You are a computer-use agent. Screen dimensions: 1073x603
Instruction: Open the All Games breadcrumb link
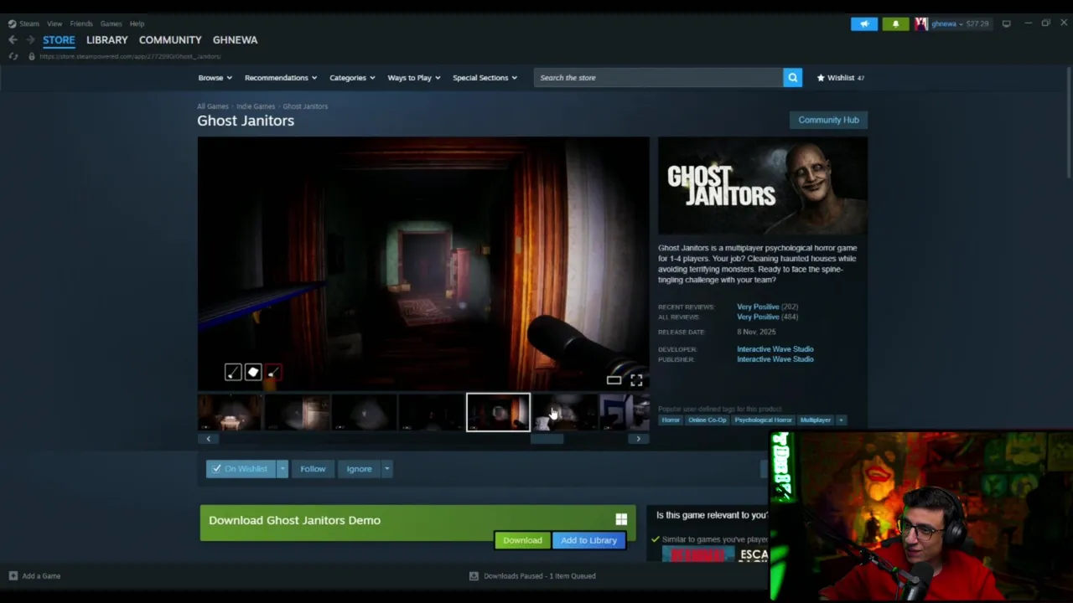pyautogui.click(x=213, y=106)
